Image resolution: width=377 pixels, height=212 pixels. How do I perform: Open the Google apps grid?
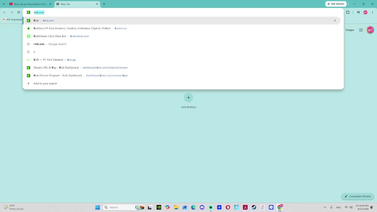click(361, 30)
